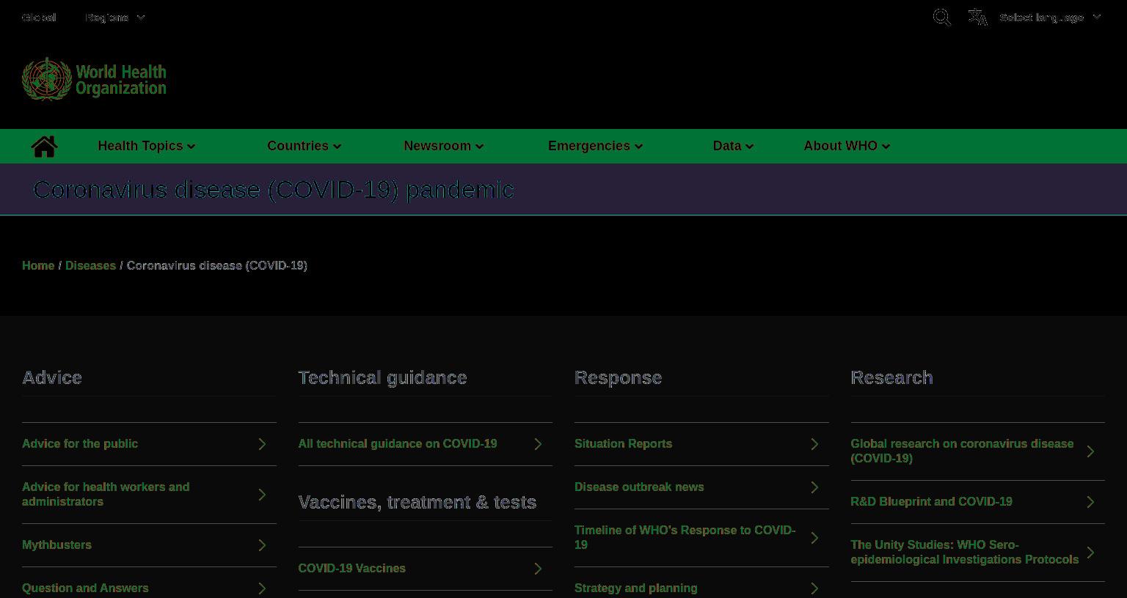The image size is (1127, 598).
Task: Open Advice for health workers and administrators
Action: (106, 494)
